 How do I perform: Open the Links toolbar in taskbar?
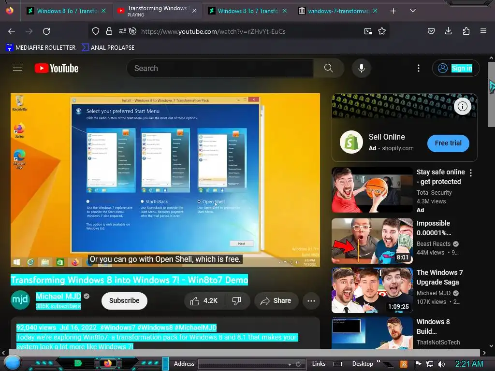(319, 364)
